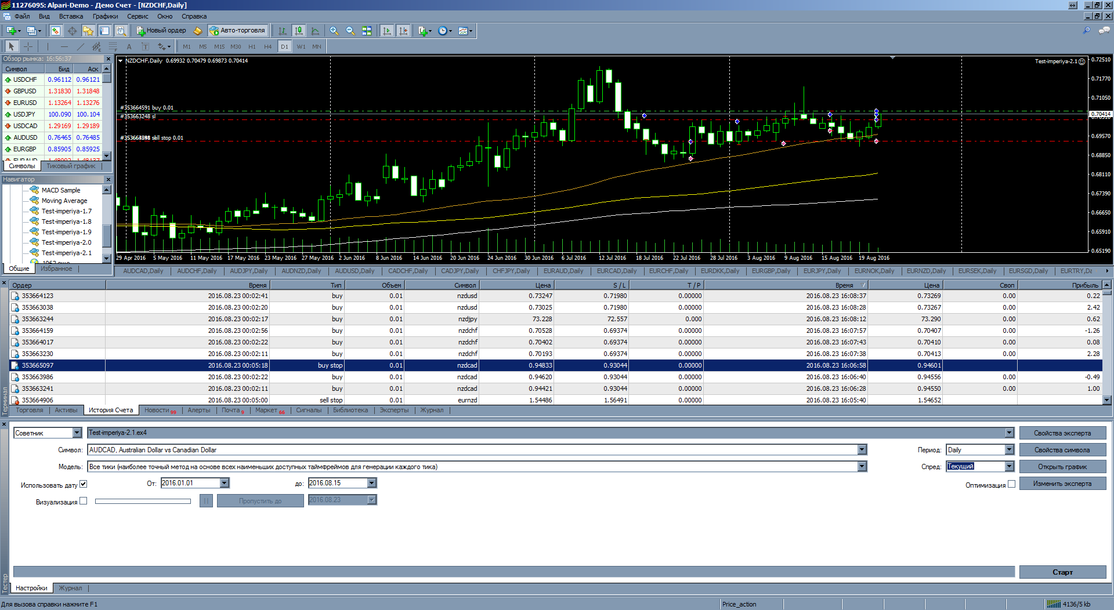Switch chart to H4 timeframe
Screen dimensions: 1114x610
[x=267, y=46]
